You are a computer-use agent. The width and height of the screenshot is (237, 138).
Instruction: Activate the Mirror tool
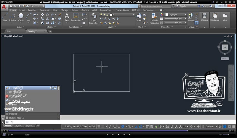47,19
